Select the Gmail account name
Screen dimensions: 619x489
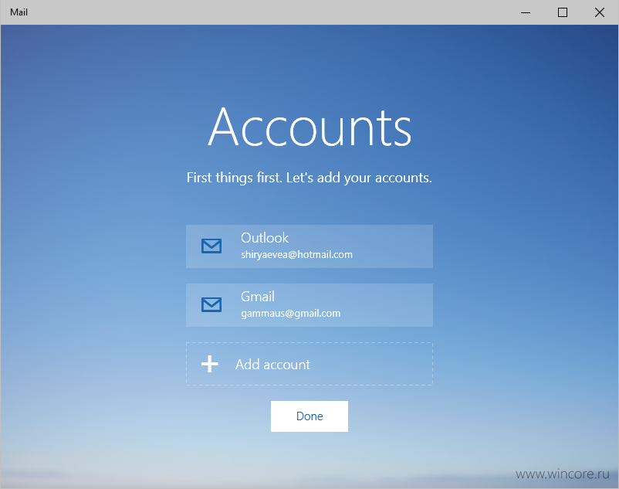(x=257, y=297)
